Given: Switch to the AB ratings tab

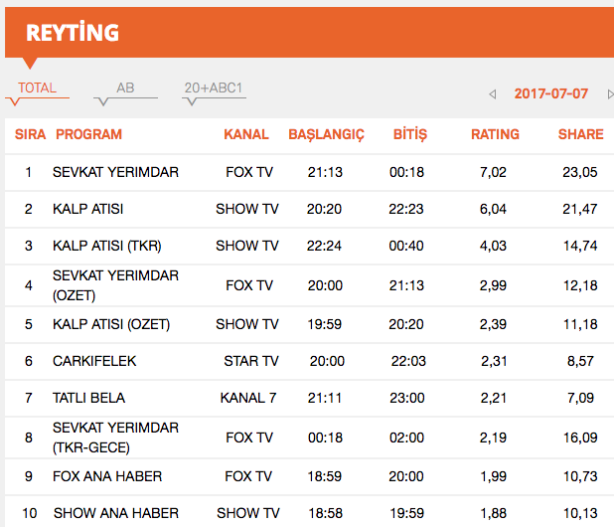Looking at the screenshot, I should point(125,88).
